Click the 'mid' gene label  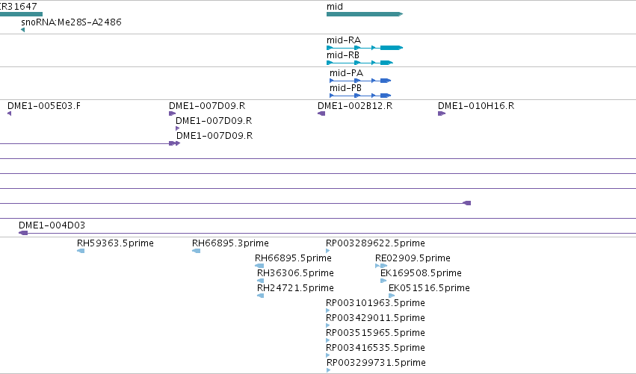335,7
